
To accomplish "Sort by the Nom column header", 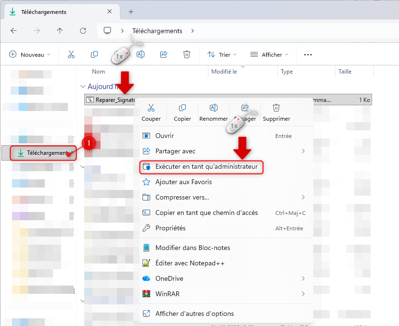I will click(x=99, y=72).
